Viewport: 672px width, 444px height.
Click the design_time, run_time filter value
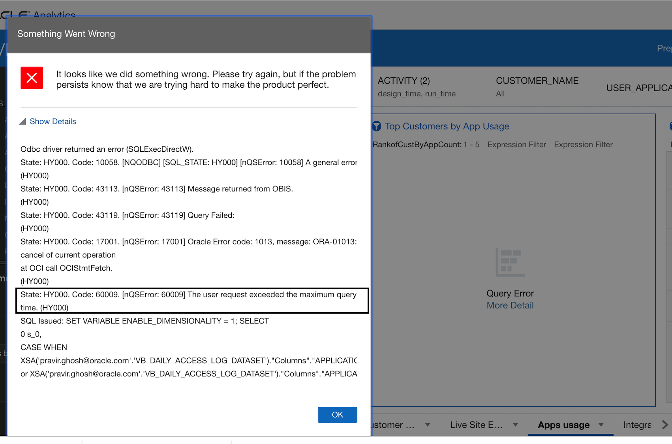pyautogui.click(x=417, y=94)
